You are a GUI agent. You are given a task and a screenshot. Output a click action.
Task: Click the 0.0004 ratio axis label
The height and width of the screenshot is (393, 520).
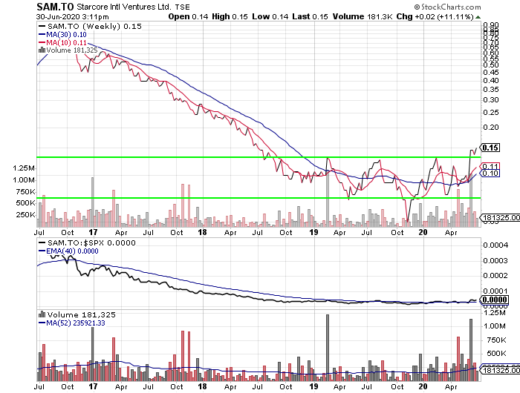[495, 245]
